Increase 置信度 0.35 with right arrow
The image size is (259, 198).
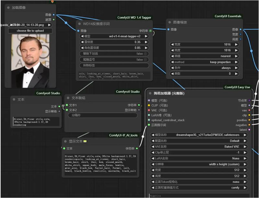pos(146,42)
